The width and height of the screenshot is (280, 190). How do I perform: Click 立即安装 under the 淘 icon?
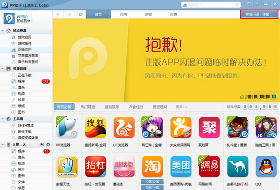click(152, 182)
